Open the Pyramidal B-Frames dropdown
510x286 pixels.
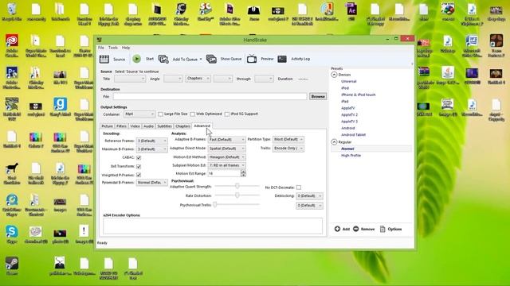click(151, 183)
